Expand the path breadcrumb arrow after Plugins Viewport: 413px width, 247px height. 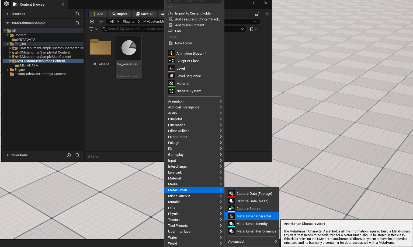pyautogui.click(x=139, y=22)
